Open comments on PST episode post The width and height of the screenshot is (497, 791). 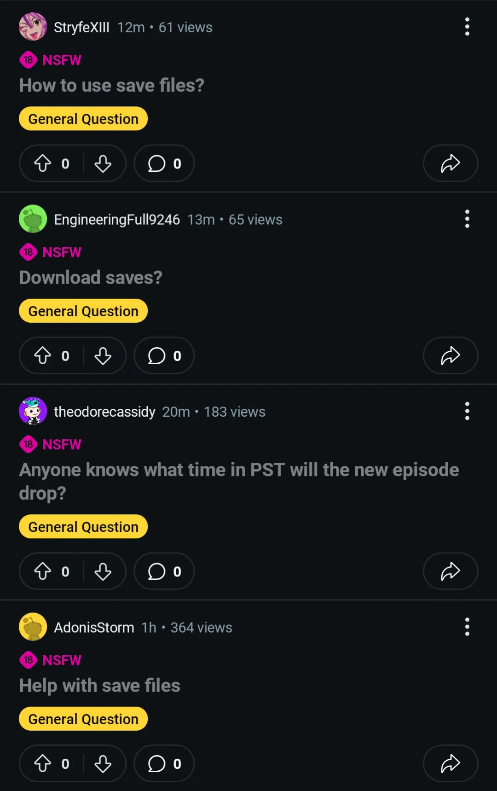pos(164,571)
